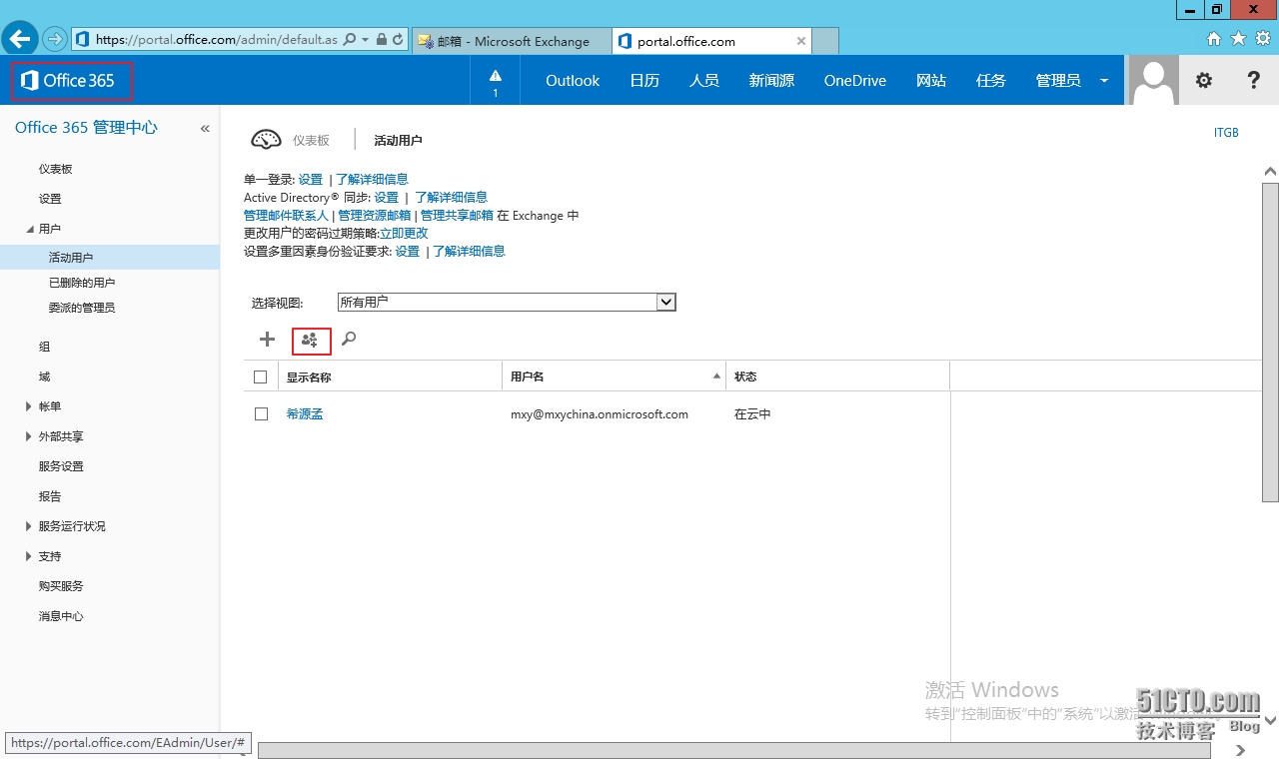The image size is (1279, 759).
Task: Click the bulk add users icon
Action: pos(310,341)
